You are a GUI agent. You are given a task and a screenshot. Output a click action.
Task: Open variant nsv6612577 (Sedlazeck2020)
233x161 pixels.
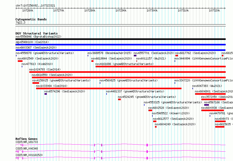click(173, 119)
